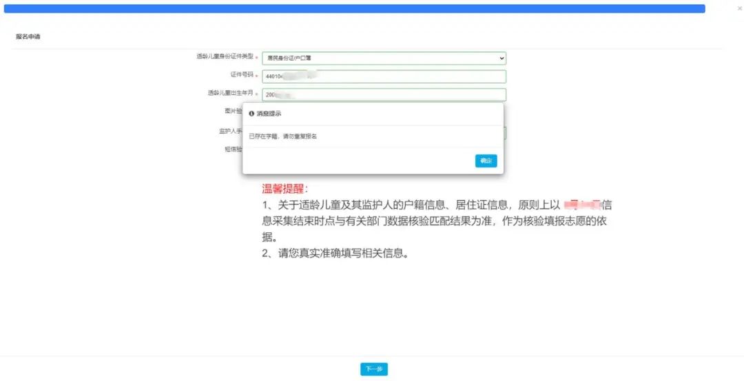Click the 已存在学籍 message text
This screenshot has width=744, height=381.
click(282, 136)
